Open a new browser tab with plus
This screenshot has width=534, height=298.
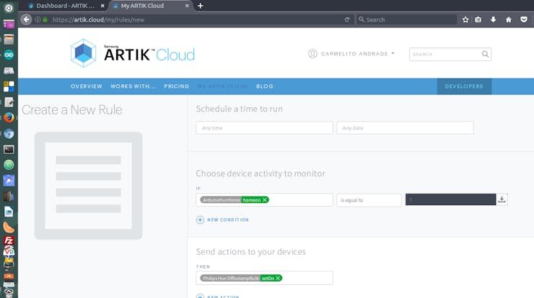tap(201, 6)
